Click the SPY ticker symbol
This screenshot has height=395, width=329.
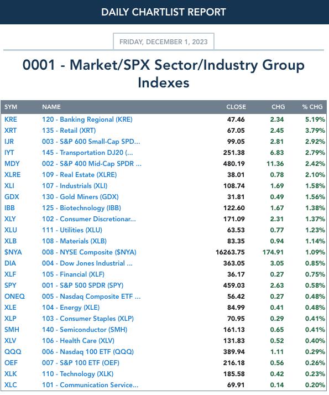tap(11, 285)
